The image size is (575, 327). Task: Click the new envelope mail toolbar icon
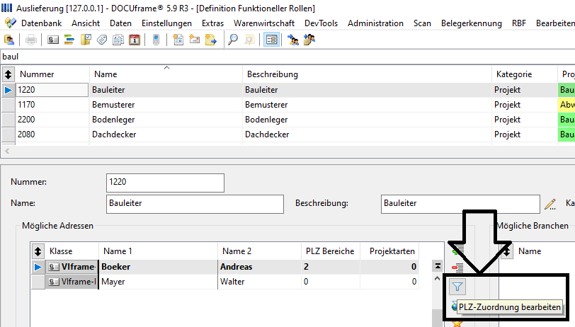[x=194, y=40]
